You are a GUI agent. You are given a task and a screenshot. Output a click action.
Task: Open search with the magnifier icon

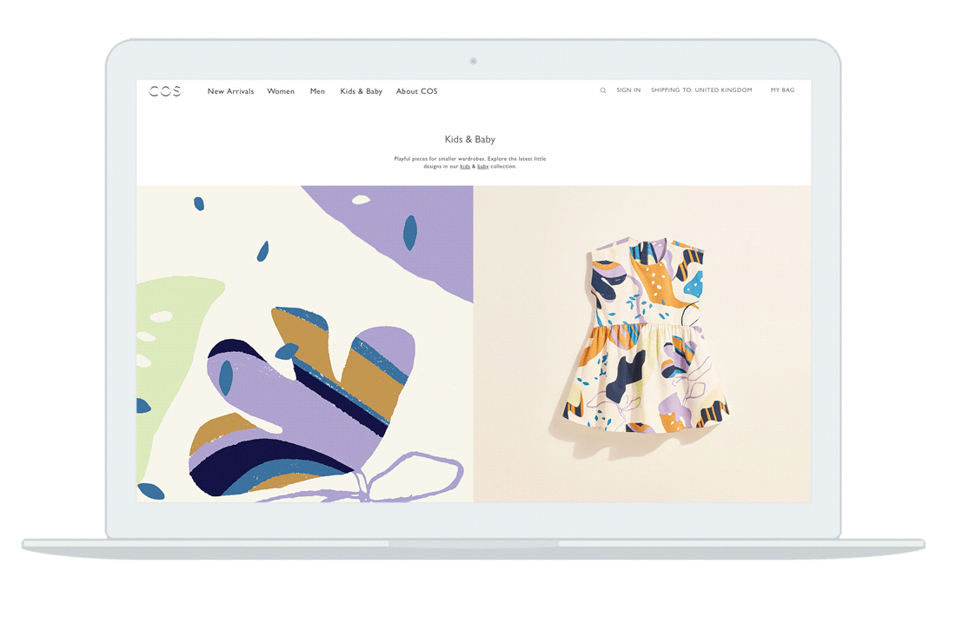coord(603,90)
